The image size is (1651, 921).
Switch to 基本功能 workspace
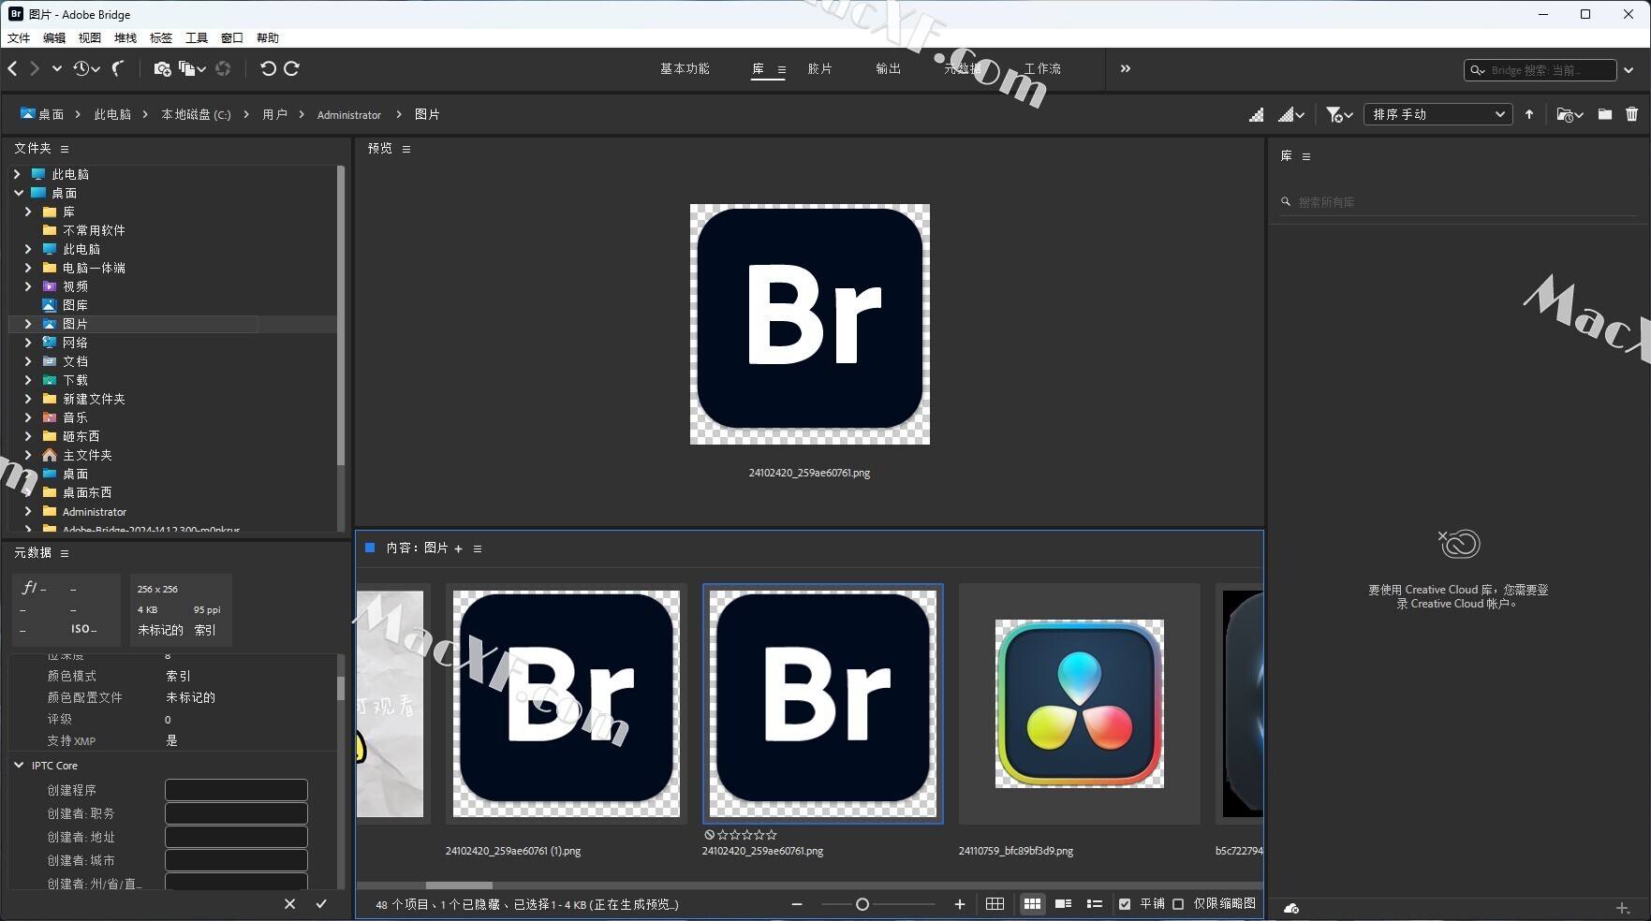685,68
